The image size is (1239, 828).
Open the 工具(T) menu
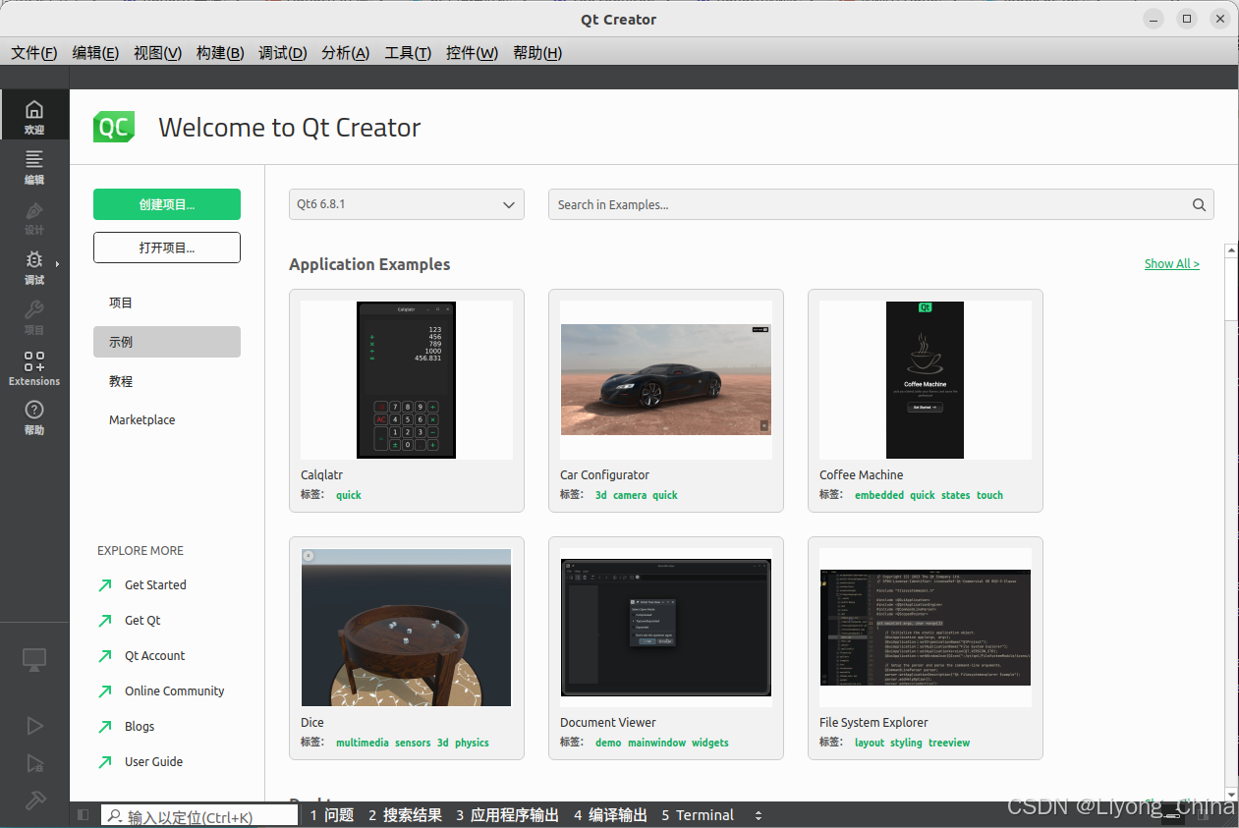pos(408,53)
